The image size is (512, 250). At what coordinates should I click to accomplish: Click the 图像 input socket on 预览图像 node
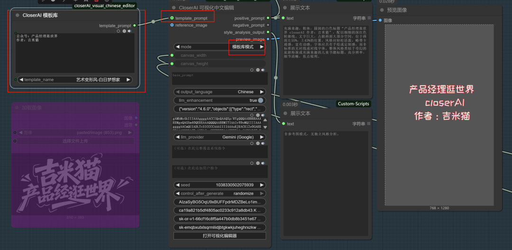[x=380, y=20]
